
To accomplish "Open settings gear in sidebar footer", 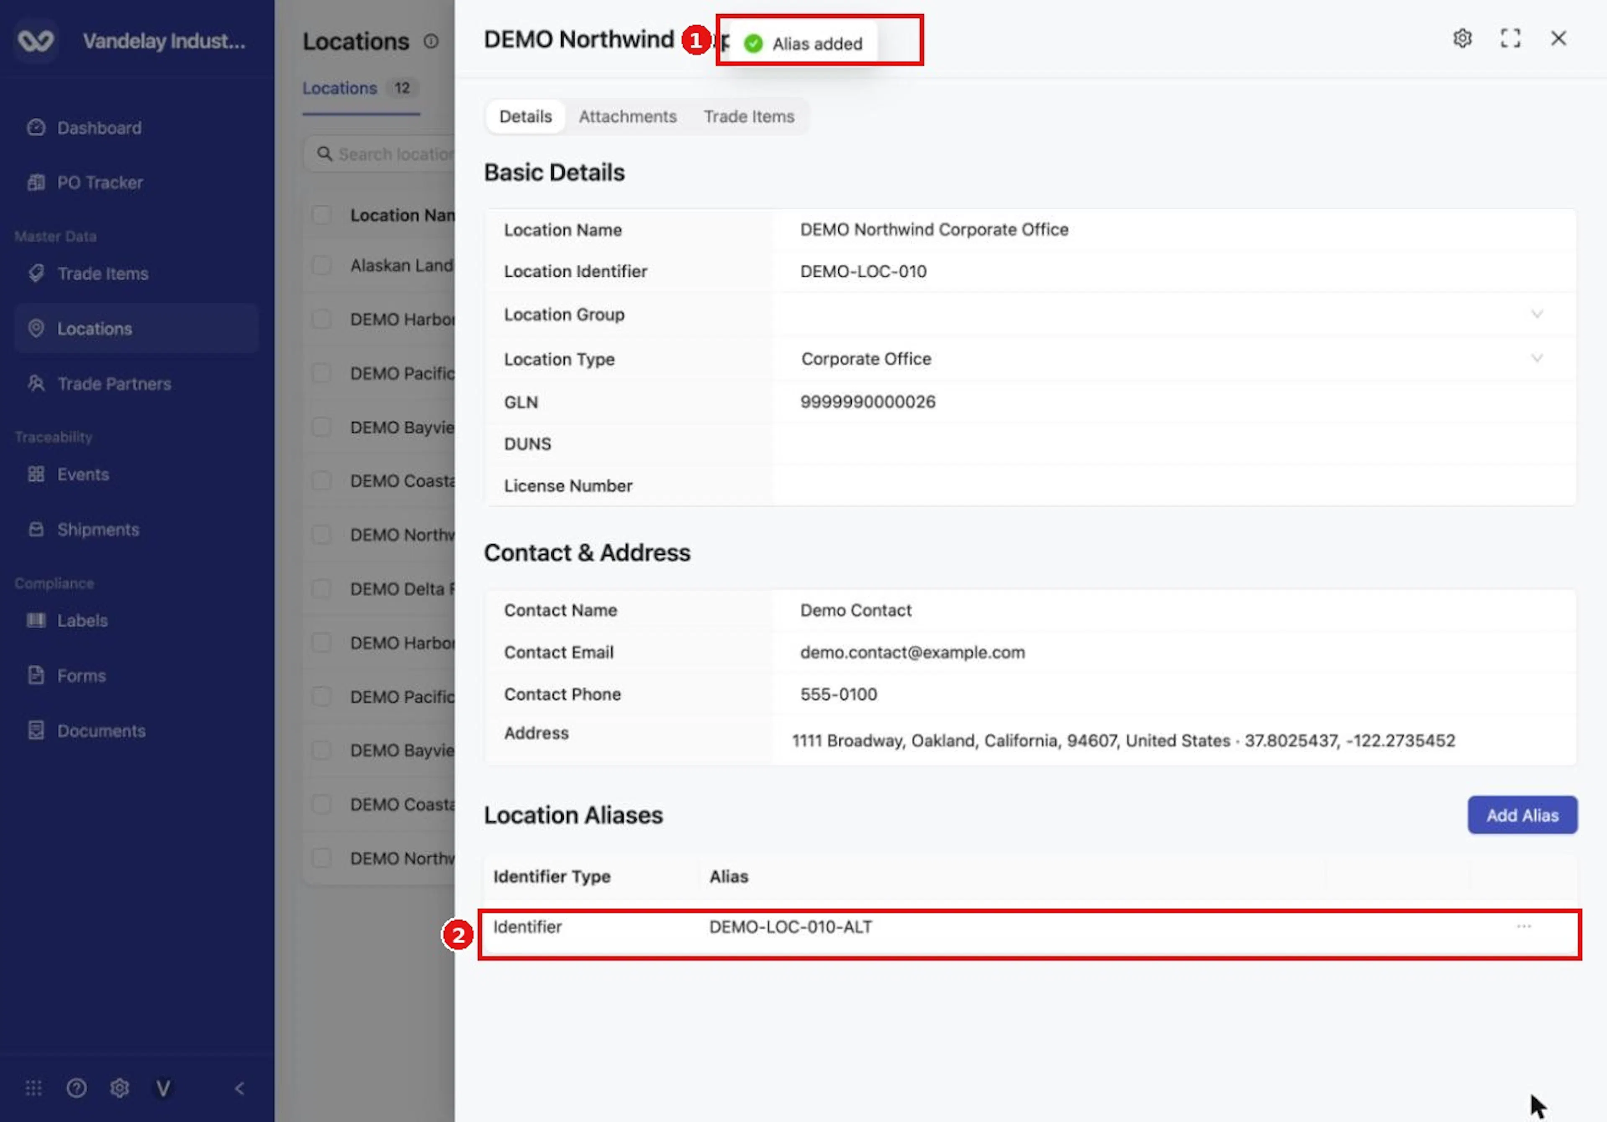I will pyautogui.click(x=120, y=1088).
